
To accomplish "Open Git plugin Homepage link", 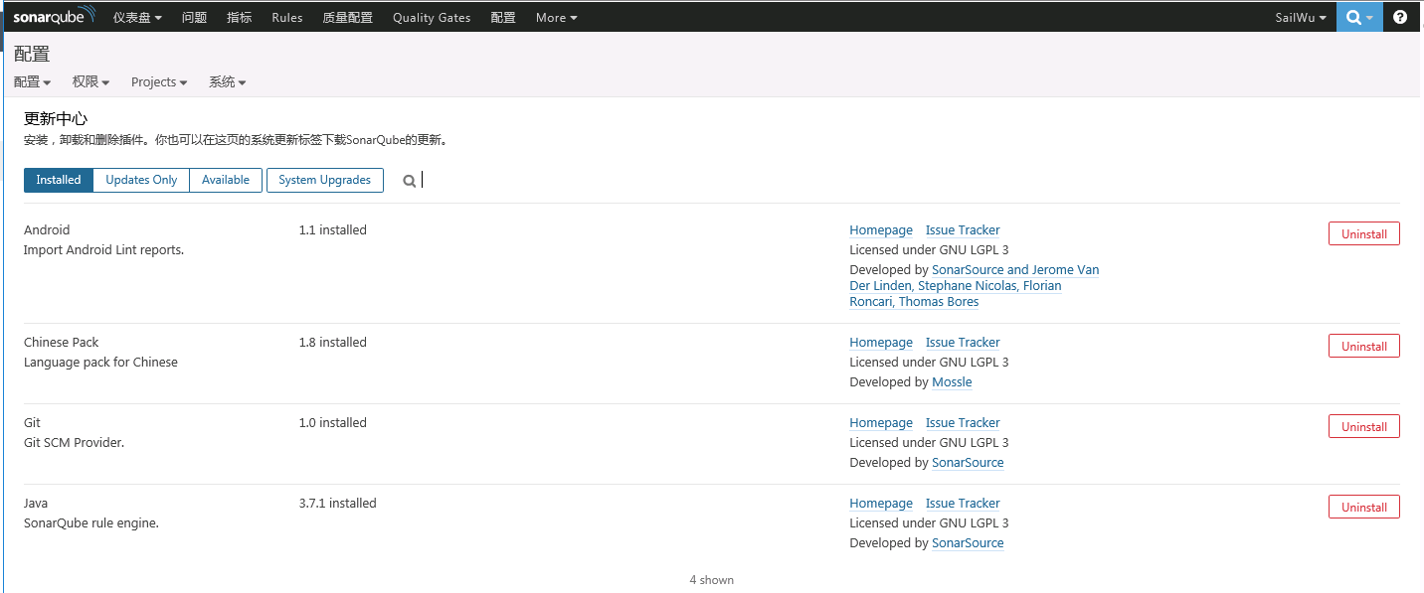I will coord(881,423).
